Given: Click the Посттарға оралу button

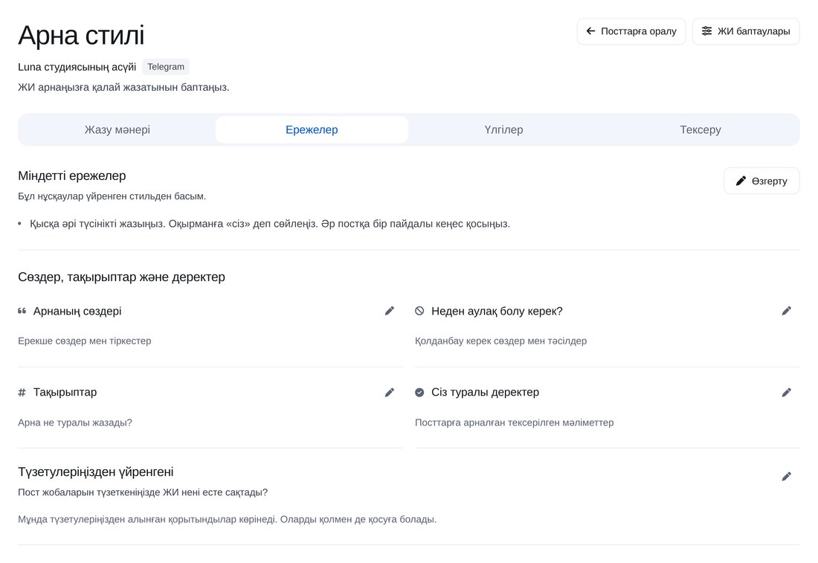Looking at the screenshot, I should click(x=631, y=31).
